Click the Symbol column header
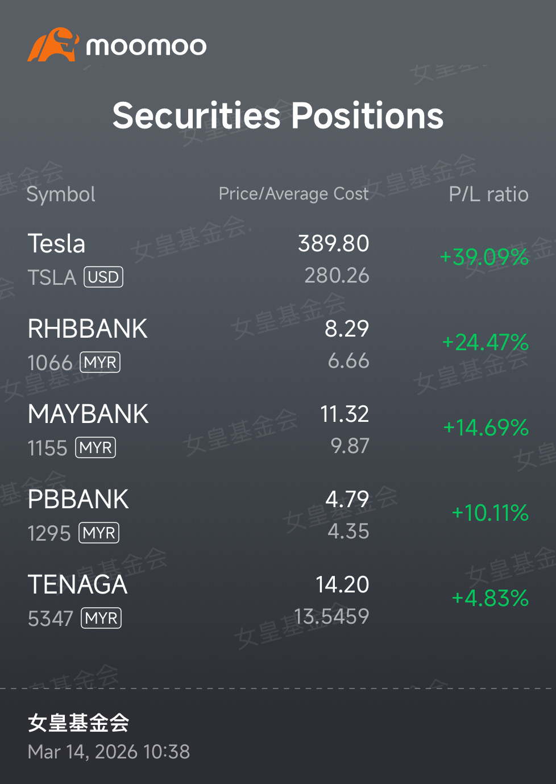The image size is (556, 784). pyautogui.click(x=61, y=194)
